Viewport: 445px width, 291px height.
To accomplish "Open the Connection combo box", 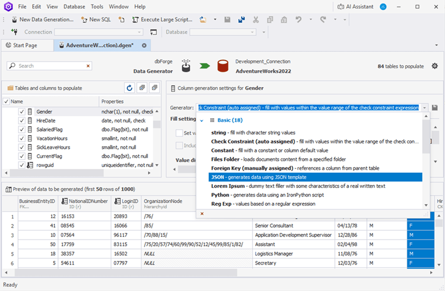I will point(99,32).
